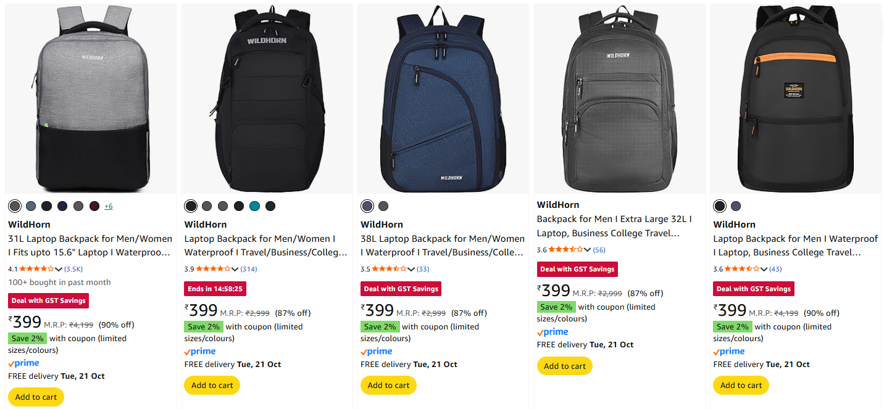The width and height of the screenshot is (884, 409).
Task: Click the stars next to the 3.5 rating
Action: point(390,269)
